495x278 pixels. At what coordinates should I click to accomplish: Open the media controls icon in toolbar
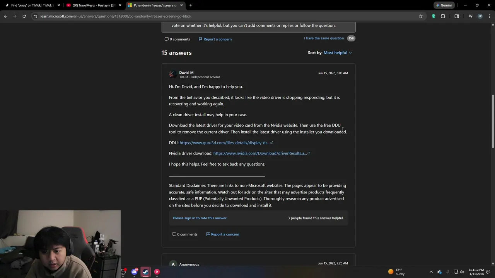point(471,16)
